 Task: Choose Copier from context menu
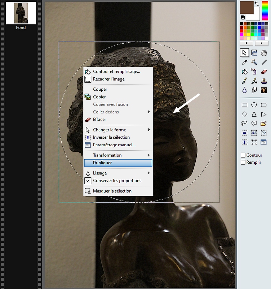click(x=118, y=97)
